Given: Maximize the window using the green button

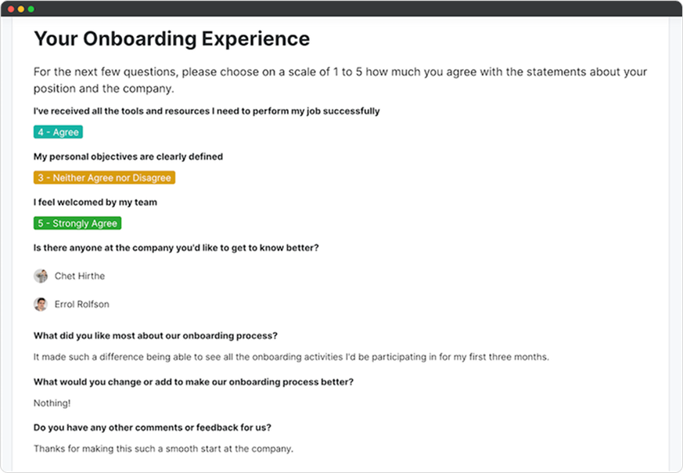Looking at the screenshot, I should point(31,9).
